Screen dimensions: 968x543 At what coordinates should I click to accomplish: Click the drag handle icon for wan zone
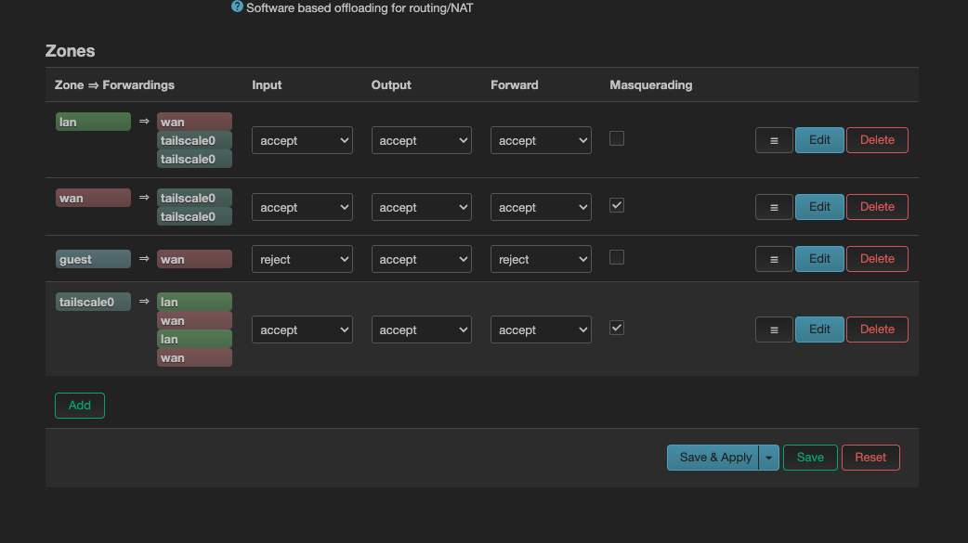pyautogui.click(x=774, y=207)
